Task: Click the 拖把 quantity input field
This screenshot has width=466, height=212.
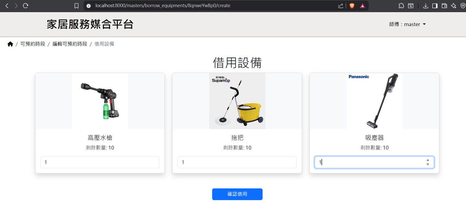Action: [237, 162]
